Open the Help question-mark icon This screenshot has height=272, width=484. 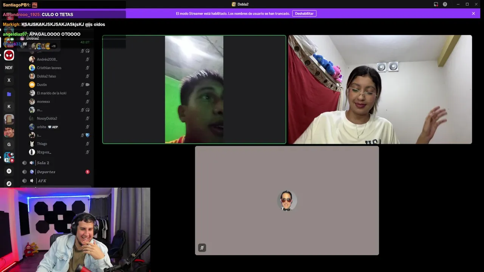(445, 4)
